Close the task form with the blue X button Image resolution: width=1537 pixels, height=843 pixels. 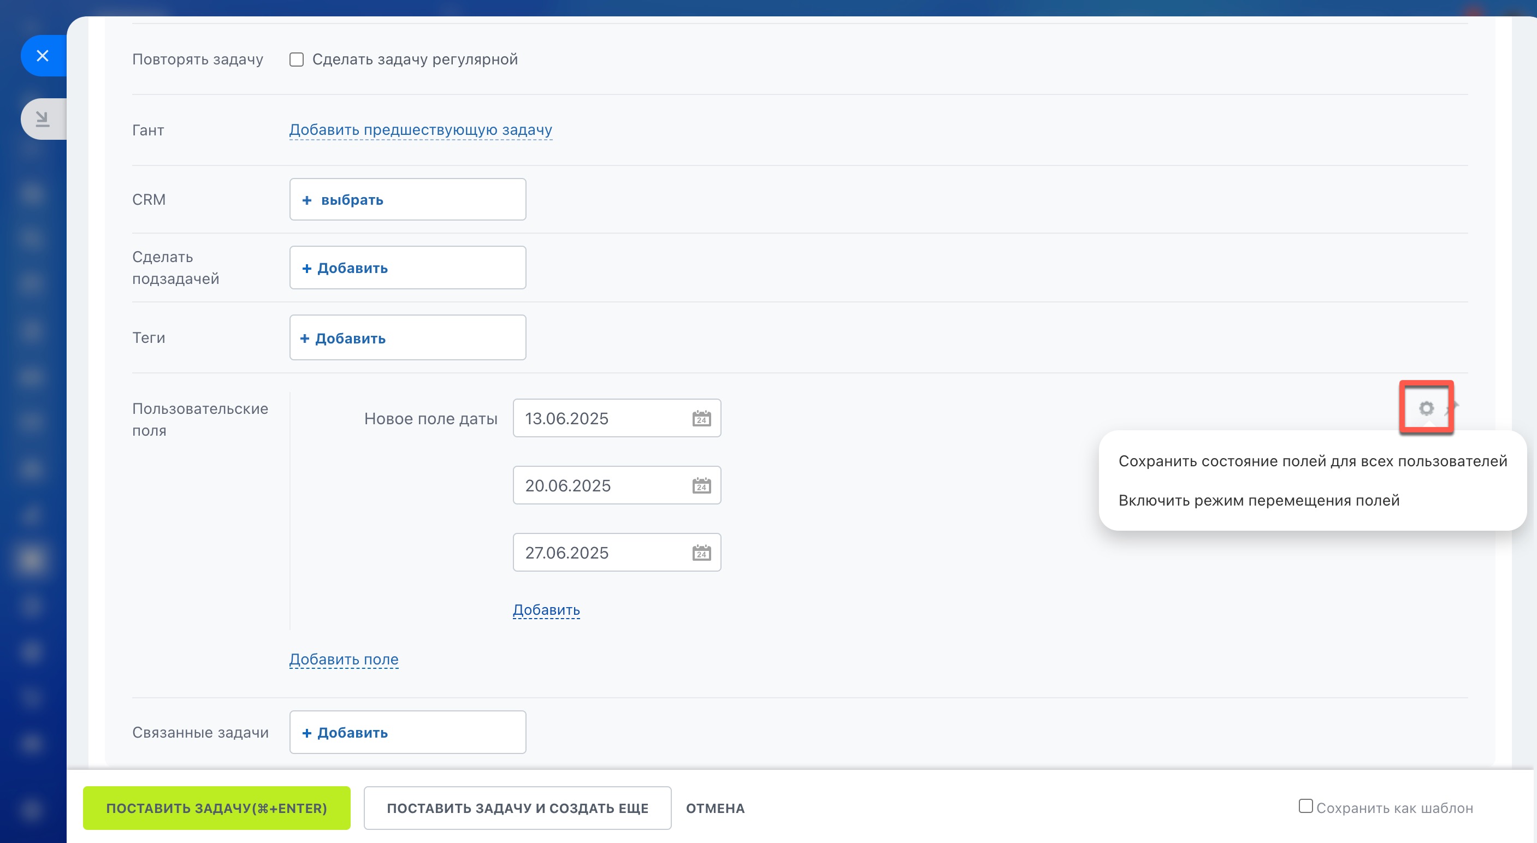[x=43, y=56]
